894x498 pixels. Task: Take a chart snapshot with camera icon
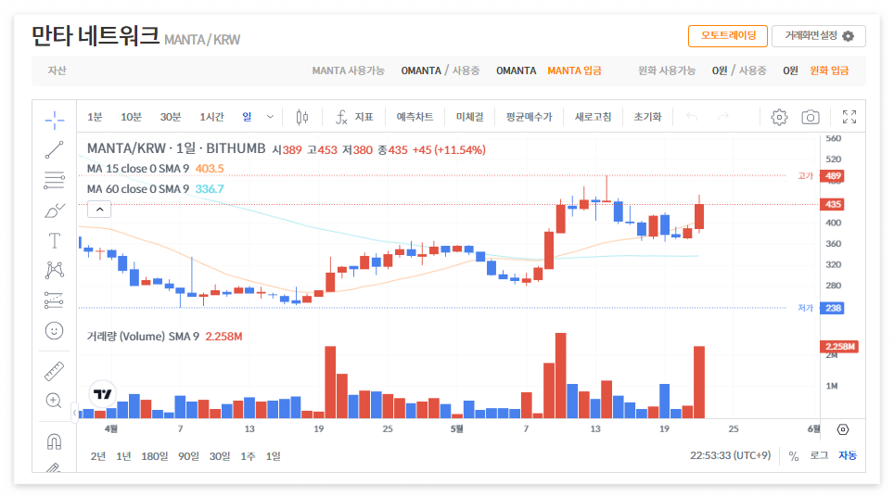[811, 117]
